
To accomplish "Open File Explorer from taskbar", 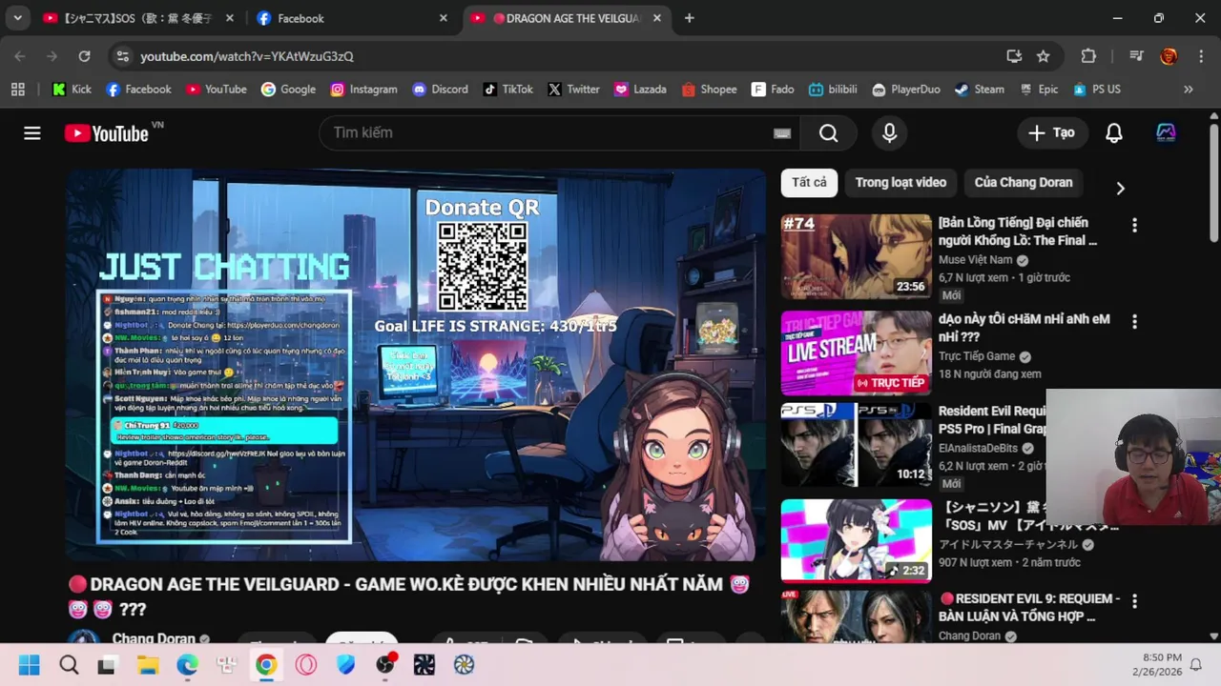I will (x=147, y=664).
